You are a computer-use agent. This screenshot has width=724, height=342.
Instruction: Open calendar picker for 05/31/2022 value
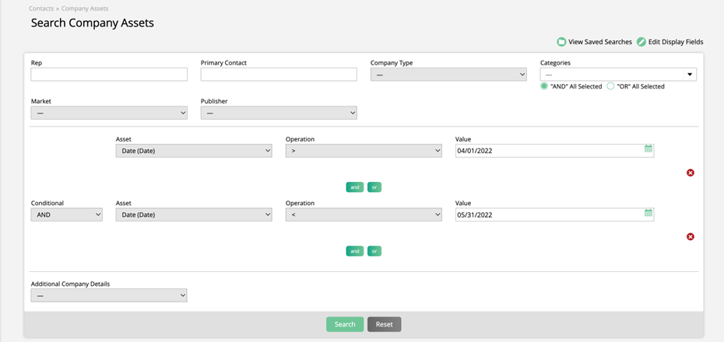[648, 213]
